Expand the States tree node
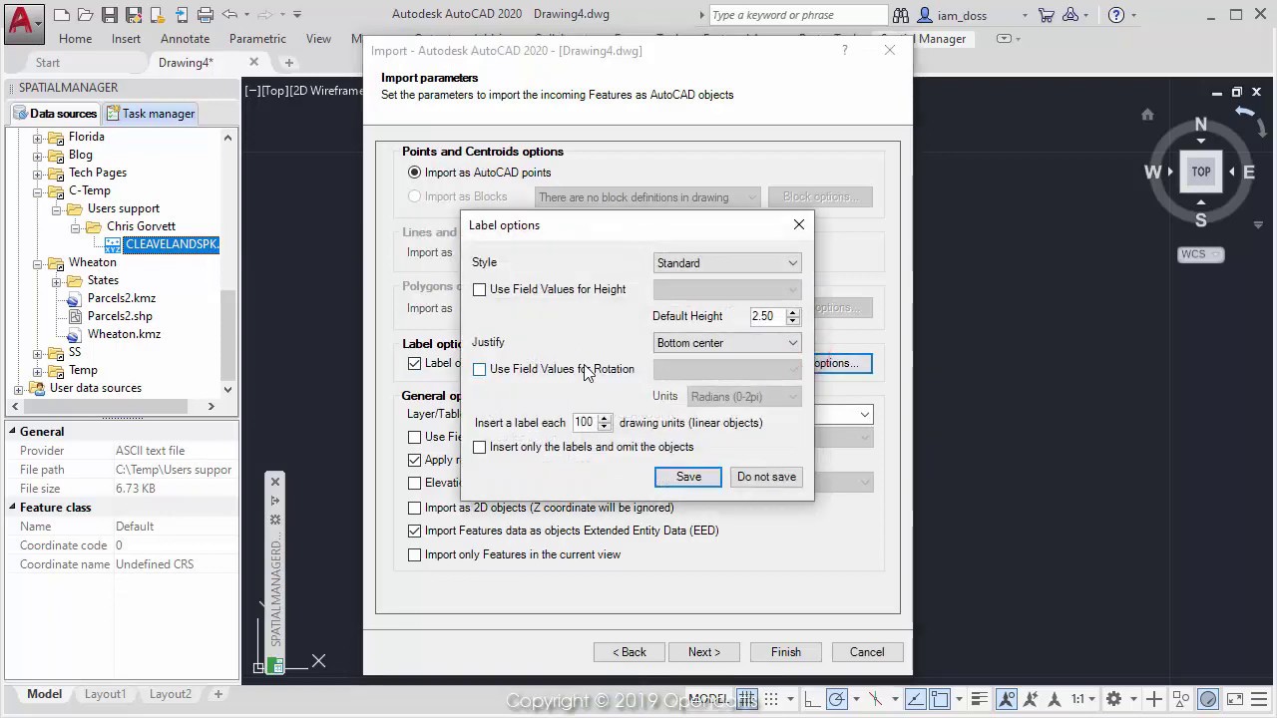 57,280
